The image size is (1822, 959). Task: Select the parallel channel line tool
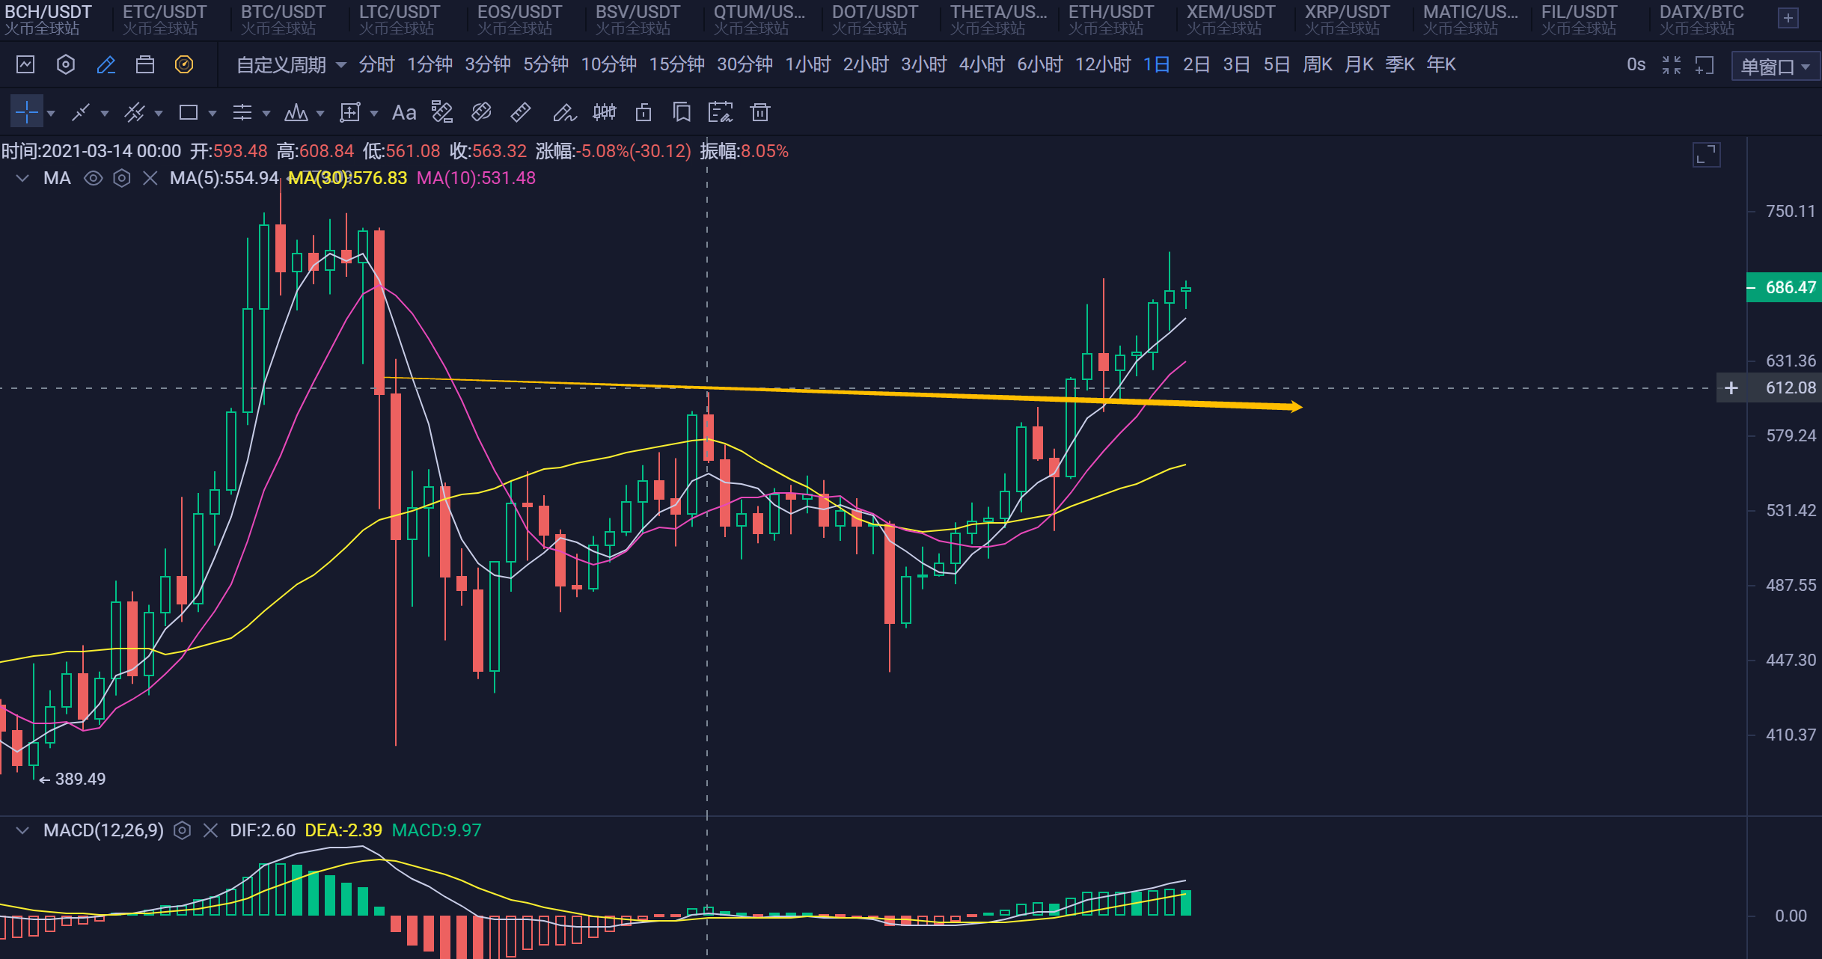point(135,112)
